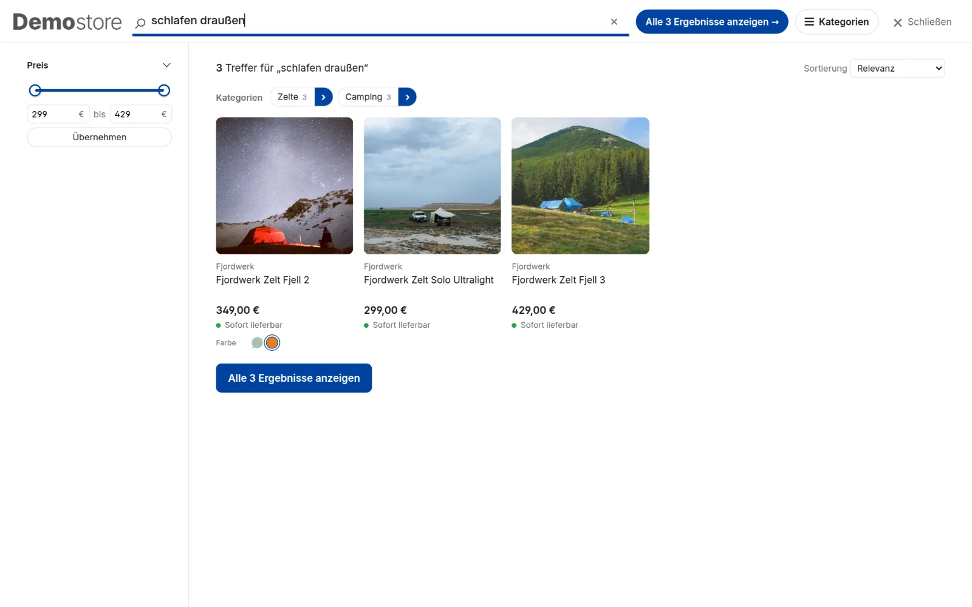
Task: Click the bottom 'Alle 3 Ergebnisse anzeigen' button
Action: point(294,378)
